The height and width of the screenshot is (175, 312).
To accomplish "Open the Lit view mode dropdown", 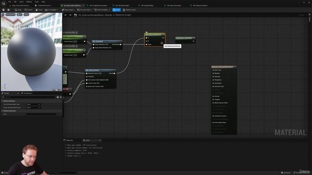I will (19, 15).
